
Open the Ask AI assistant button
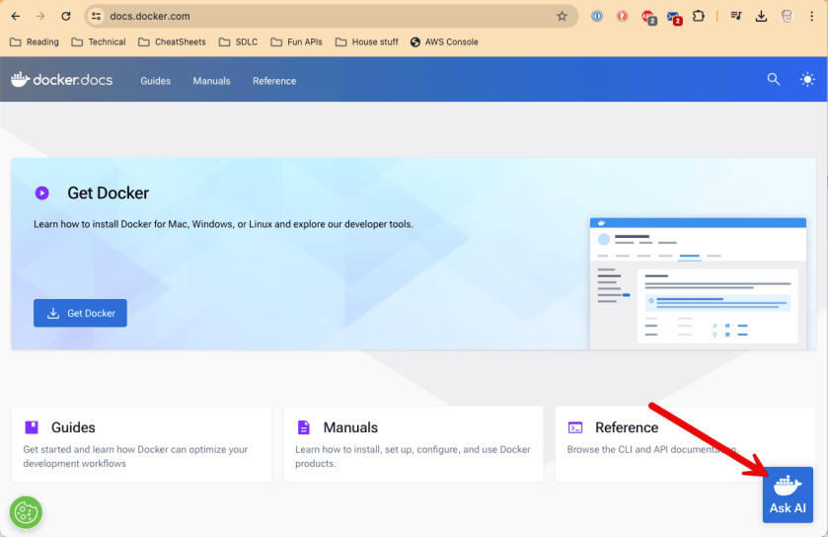pyautogui.click(x=788, y=495)
